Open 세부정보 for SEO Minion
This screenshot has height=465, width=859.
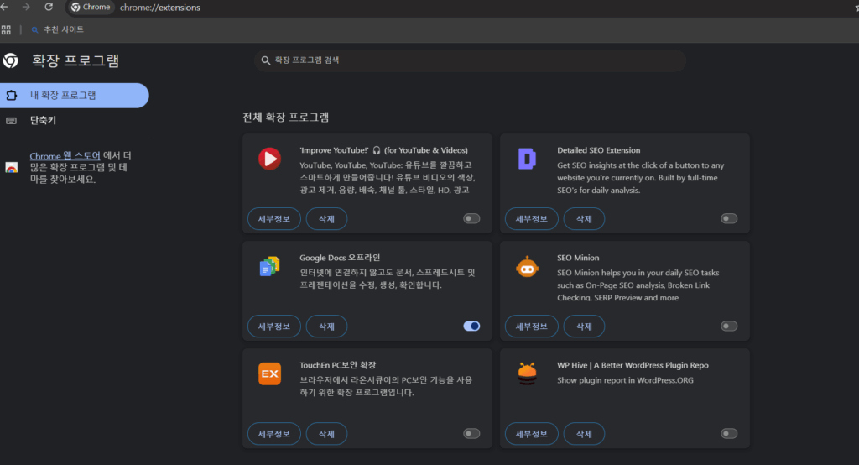click(x=531, y=327)
